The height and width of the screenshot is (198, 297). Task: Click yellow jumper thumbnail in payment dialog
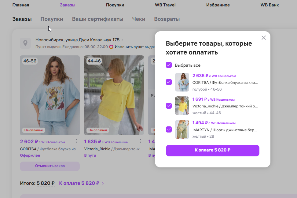coord(182,106)
